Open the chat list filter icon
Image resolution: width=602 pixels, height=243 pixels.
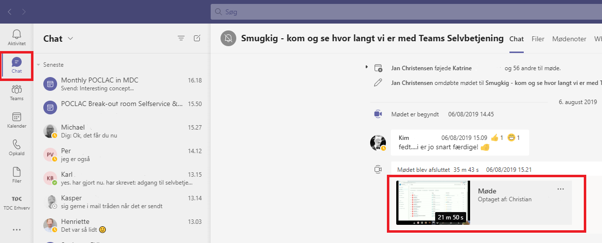(181, 38)
